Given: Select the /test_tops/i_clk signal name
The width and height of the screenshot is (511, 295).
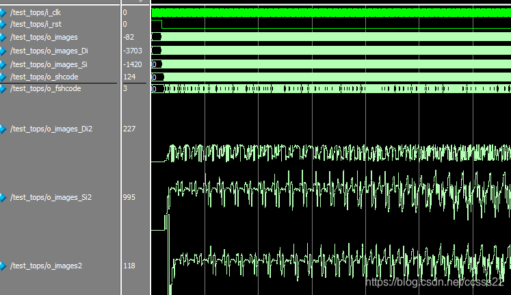Looking at the screenshot, I should click(36, 13).
